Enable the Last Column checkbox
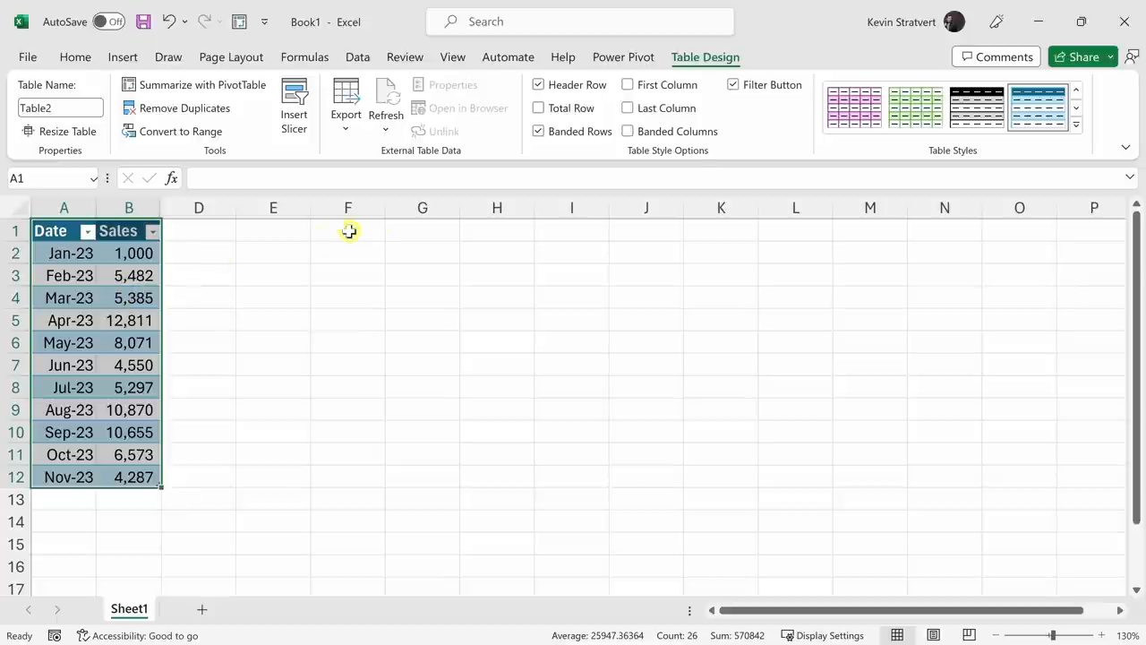 coord(628,107)
